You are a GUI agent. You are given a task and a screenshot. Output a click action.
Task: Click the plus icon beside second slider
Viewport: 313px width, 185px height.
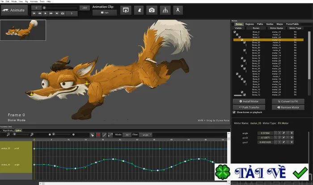click(x=73, y=135)
